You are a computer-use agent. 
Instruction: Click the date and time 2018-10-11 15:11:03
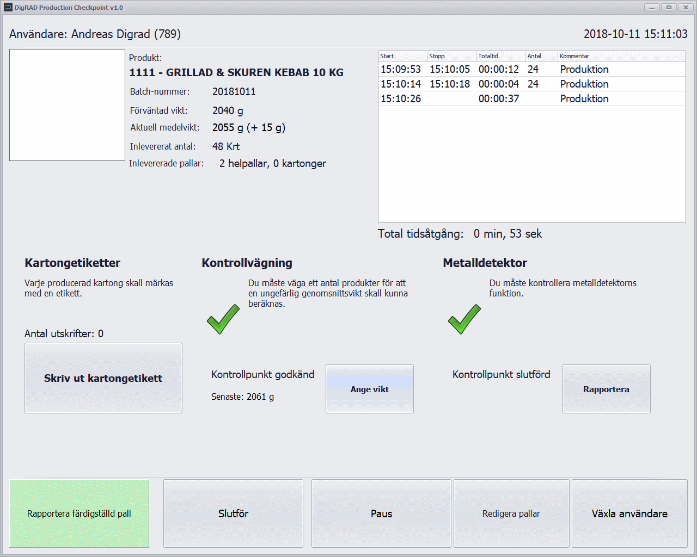[635, 34]
